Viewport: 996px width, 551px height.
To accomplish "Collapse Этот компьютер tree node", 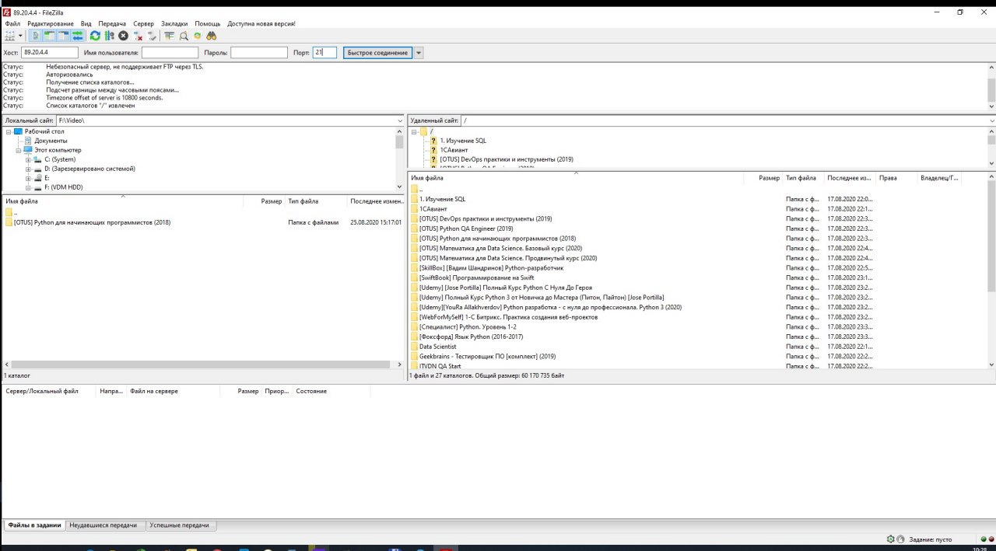I will click(19, 150).
